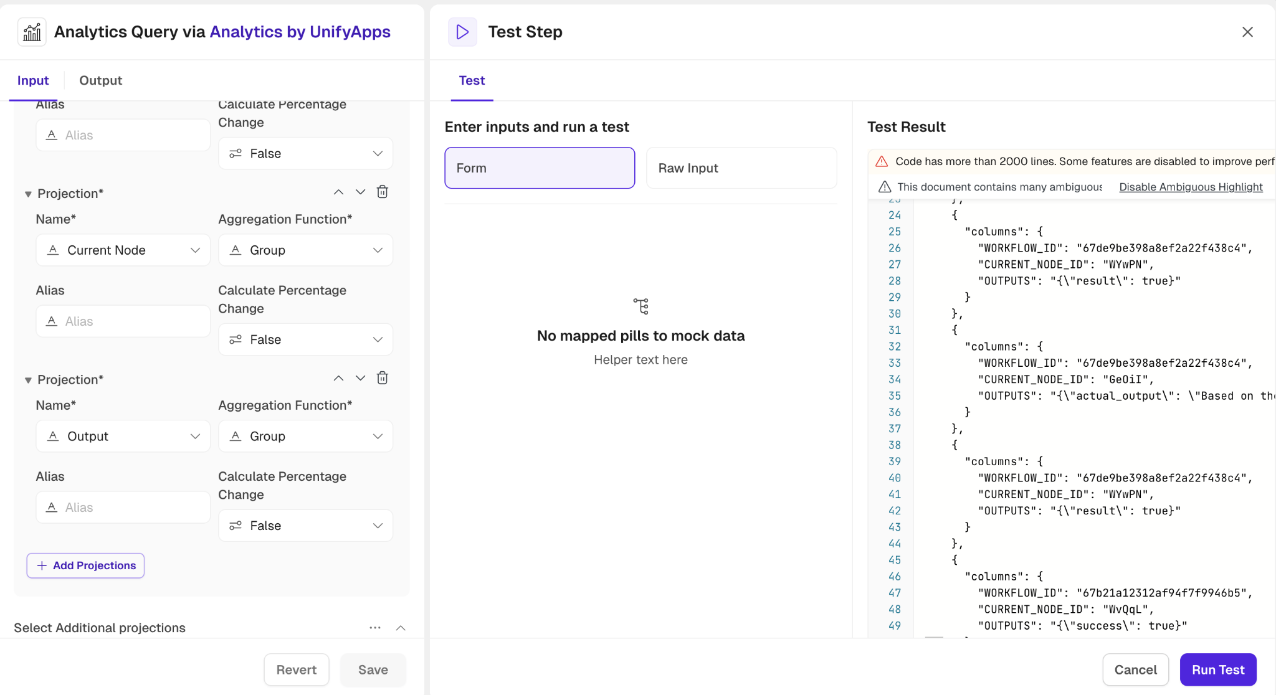Select the Form input mode
Screen dimensions: 1276x695
tap(540, 168)
